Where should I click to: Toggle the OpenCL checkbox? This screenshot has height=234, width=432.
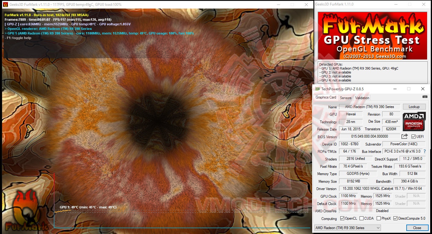click(342, 218)
